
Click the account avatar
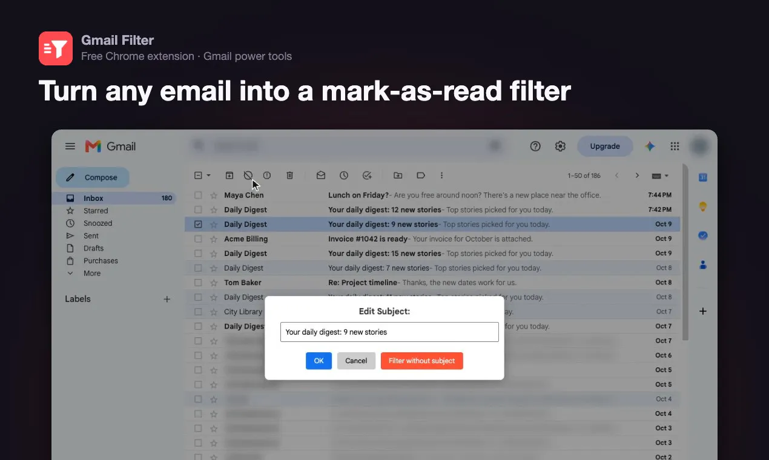[700, 146]
